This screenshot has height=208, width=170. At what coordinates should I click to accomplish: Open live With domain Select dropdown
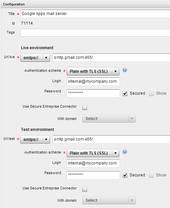(x=109, y=119)
